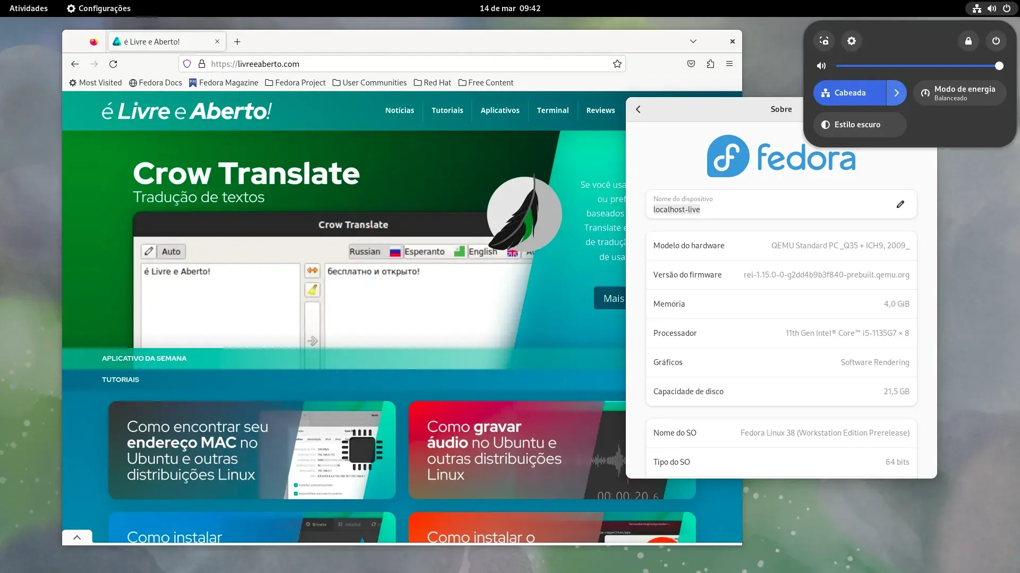
Task: Go back in the Sobre settings panel
Action: click(x=638, y=109)
